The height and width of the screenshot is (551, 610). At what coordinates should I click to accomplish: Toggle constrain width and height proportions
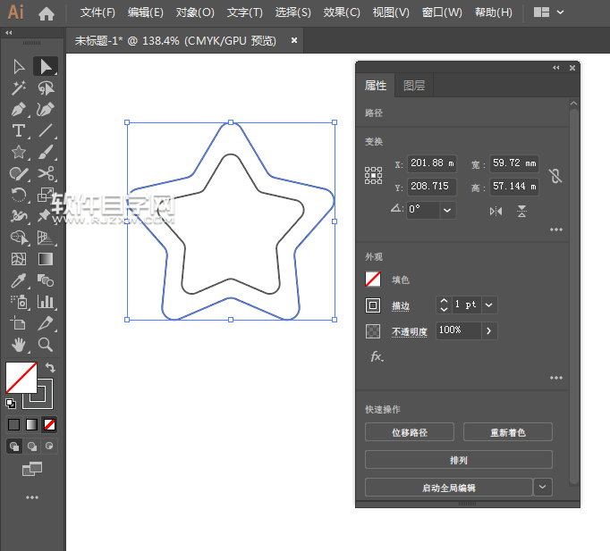tap(555, 176)
